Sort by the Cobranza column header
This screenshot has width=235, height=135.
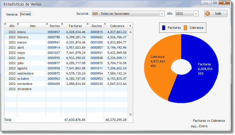pyautogui.click(x=116, y=26)
